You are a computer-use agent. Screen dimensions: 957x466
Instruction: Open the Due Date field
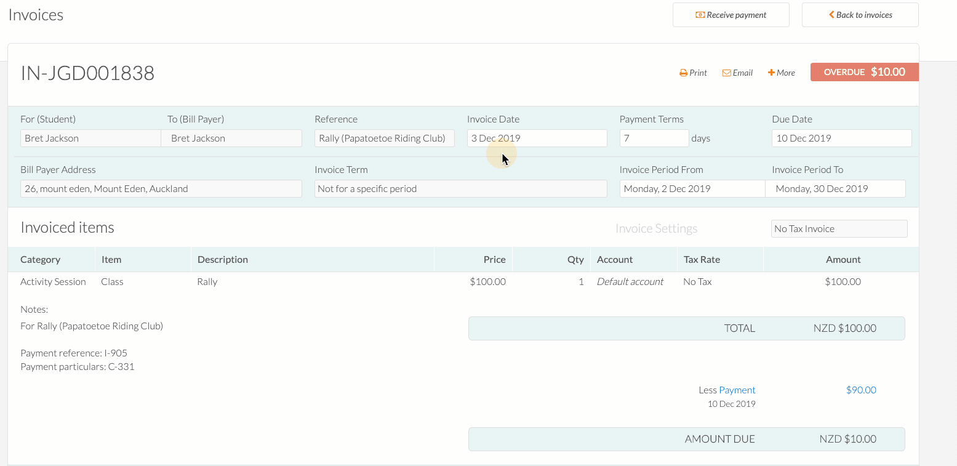pos(841,138)
